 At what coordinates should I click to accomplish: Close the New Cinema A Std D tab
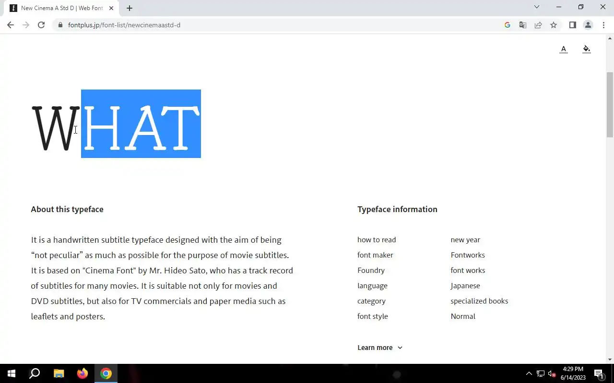(x=111, y=8)
